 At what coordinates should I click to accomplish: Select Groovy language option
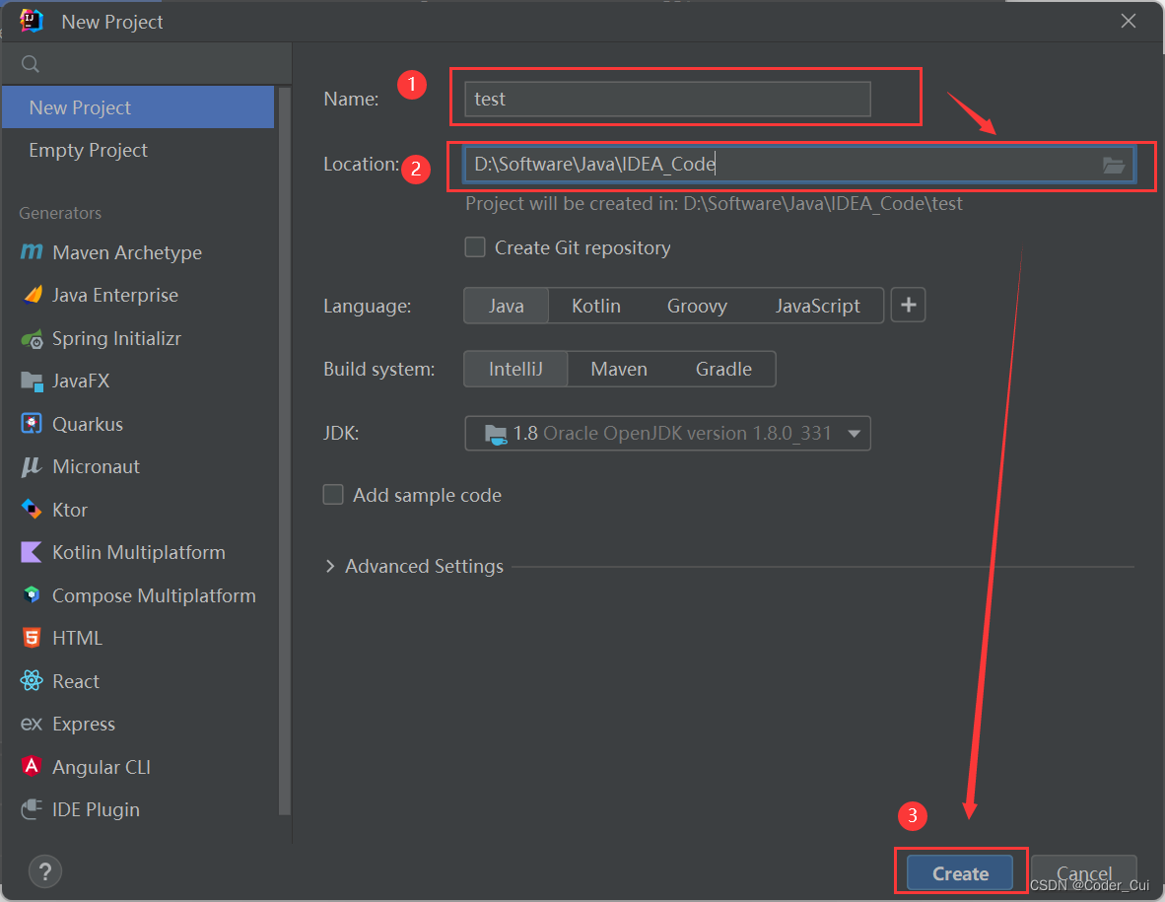(697, 307)
